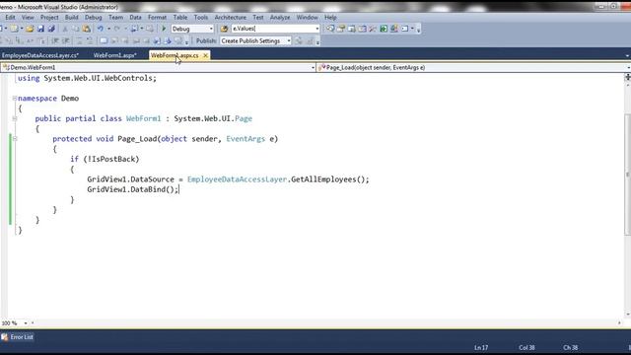Viewport: 631px width, 355px height.
Task: Uncomment the selected lines icon
Action: pos(90,41)
